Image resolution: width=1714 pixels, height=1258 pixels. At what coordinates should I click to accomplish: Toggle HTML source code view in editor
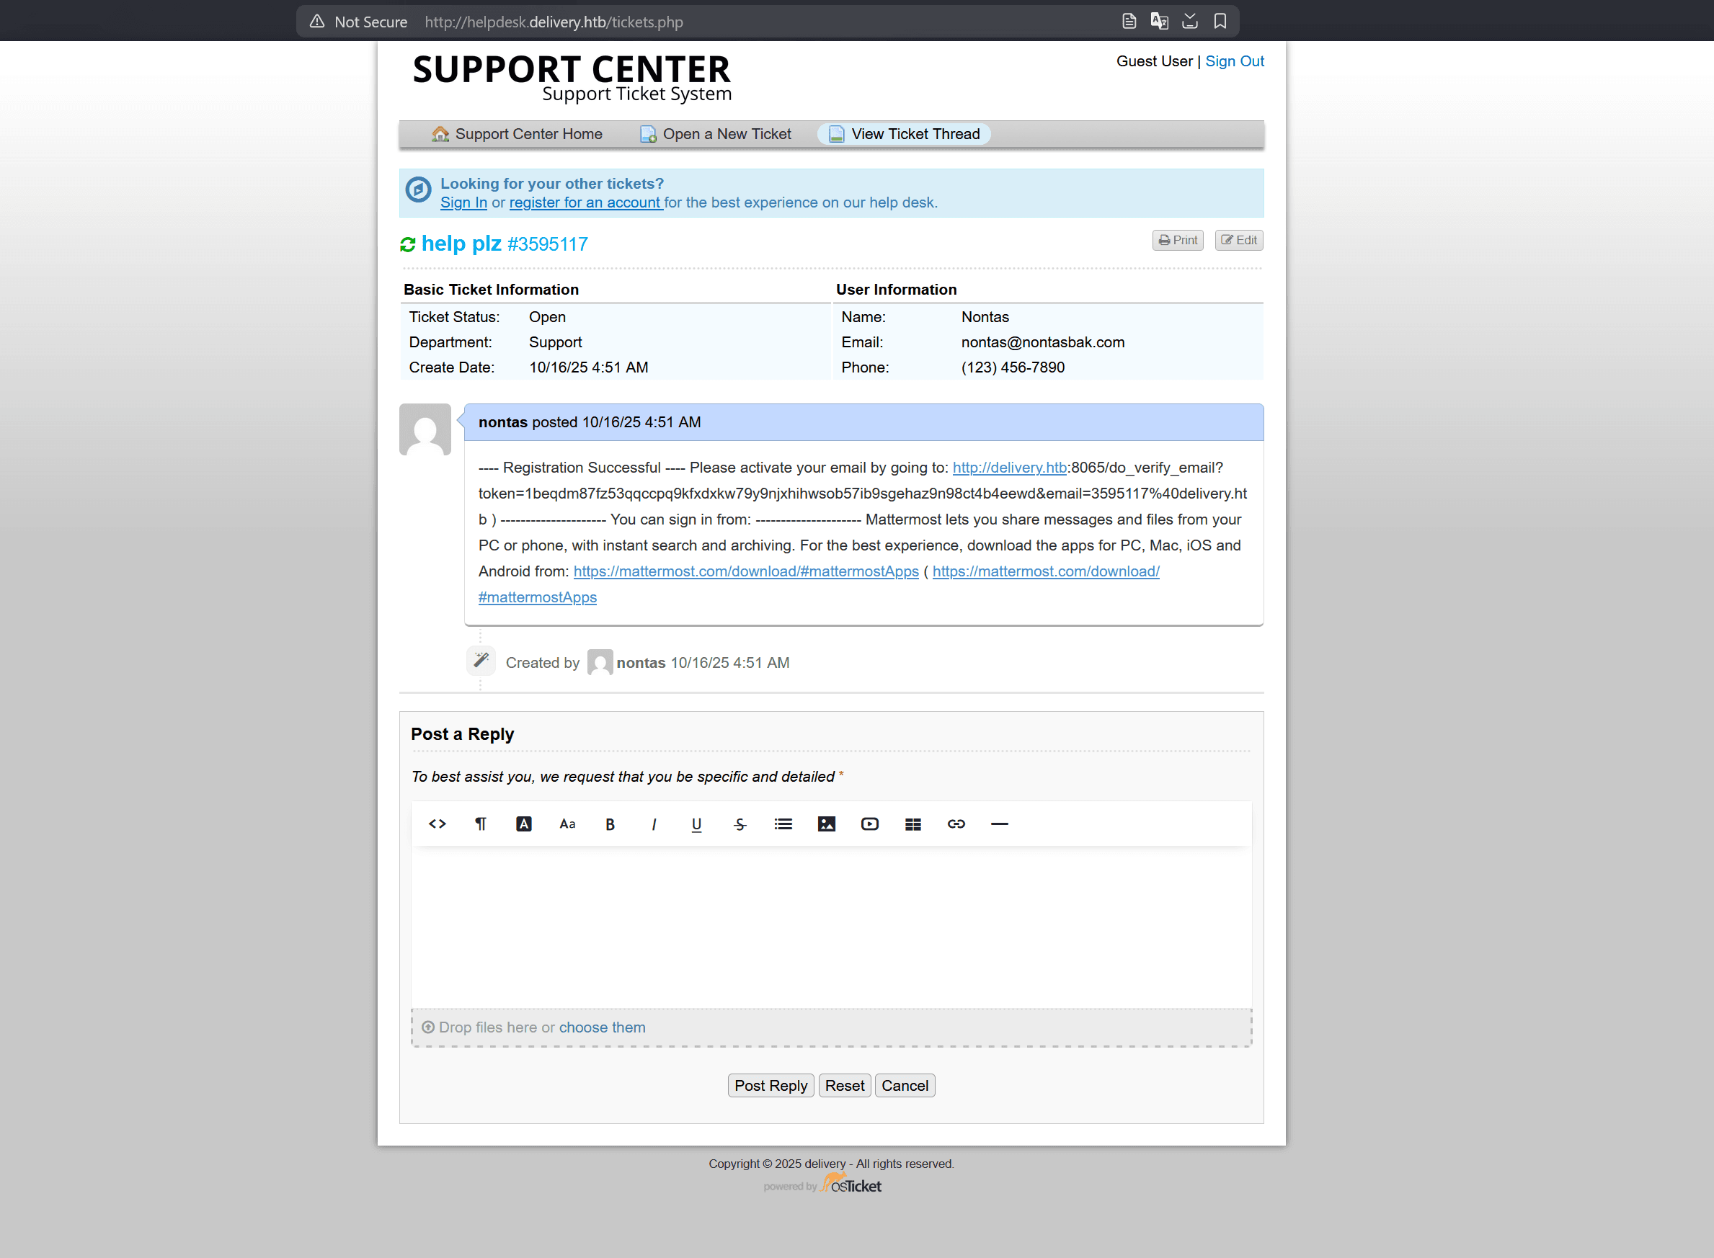(438, 824)
